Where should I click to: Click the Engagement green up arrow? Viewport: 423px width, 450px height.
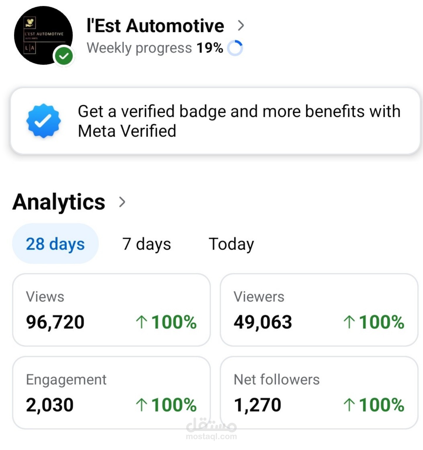141,405
